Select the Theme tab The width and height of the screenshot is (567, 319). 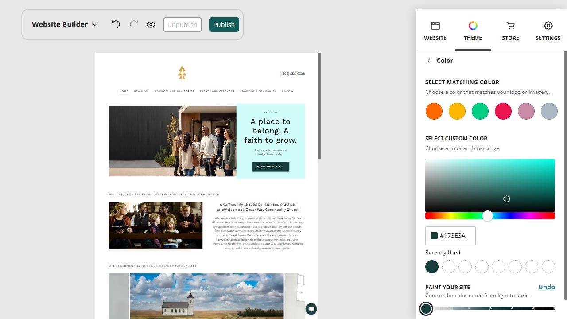(x=473, y=31)
